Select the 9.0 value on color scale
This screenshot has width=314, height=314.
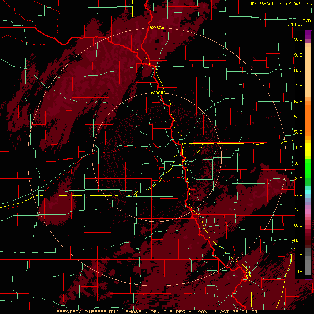coord(298,55)
